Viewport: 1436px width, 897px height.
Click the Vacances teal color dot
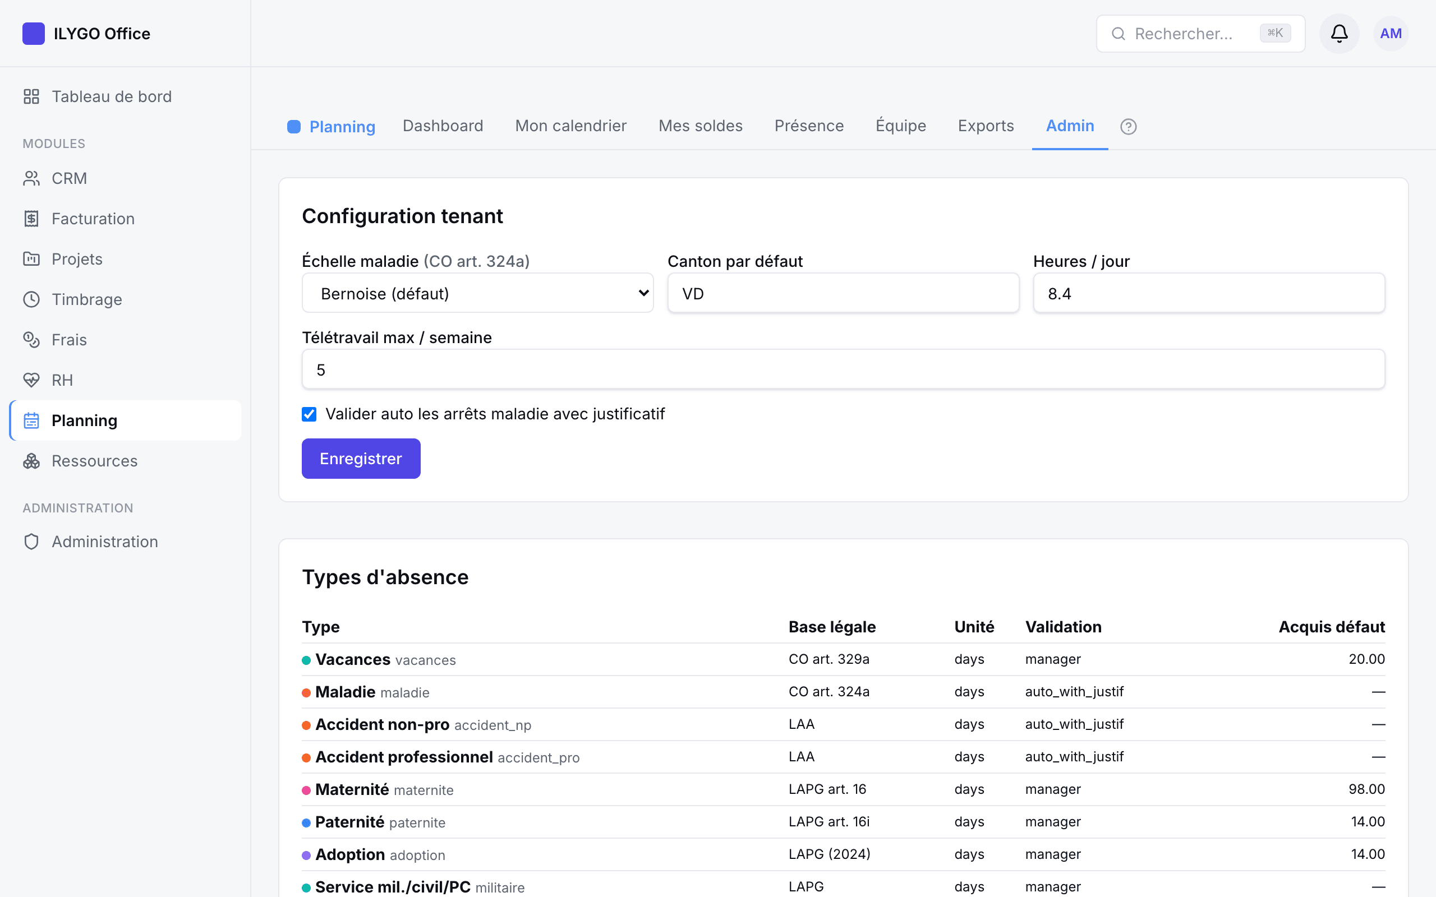coord(306,660)
